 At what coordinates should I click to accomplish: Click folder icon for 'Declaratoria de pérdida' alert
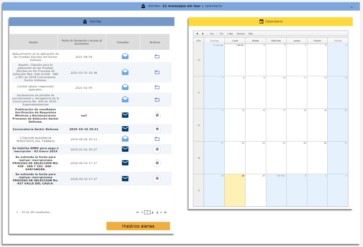pos(157,100)
